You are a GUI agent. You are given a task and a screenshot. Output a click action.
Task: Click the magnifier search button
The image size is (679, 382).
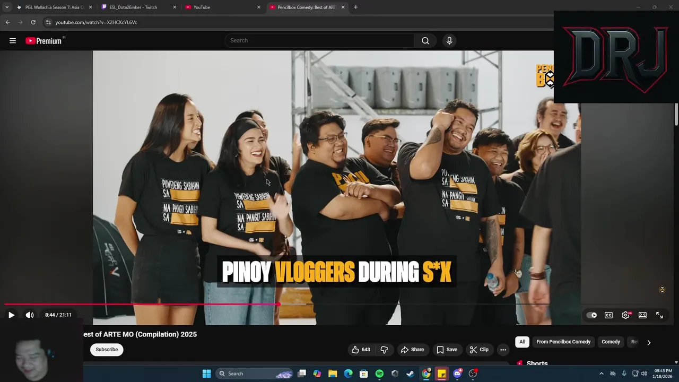click(x=425, y=41)
